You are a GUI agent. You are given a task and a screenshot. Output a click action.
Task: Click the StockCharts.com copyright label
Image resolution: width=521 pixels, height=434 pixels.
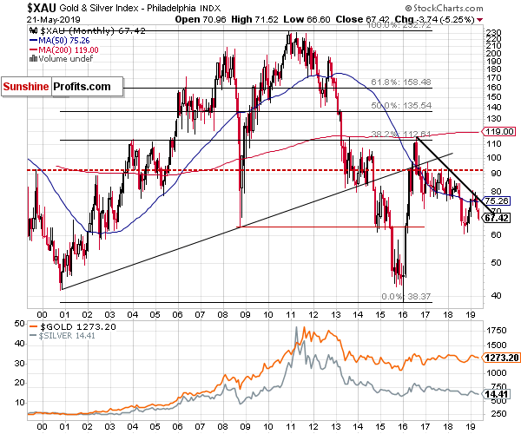click(445, 8)
